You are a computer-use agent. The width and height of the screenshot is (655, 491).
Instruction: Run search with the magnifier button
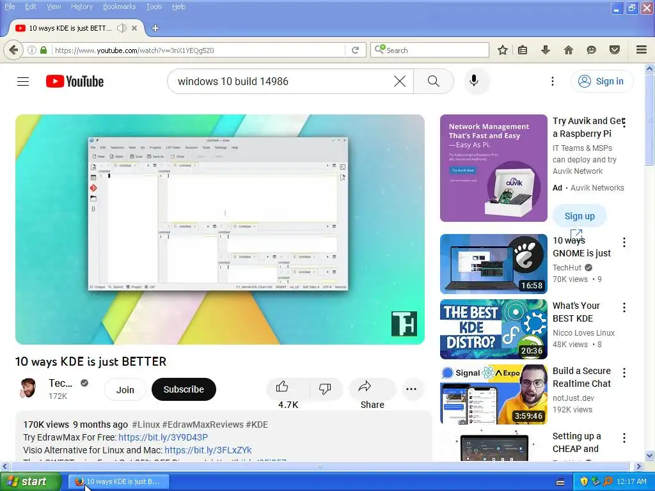[x=434, y=81]
